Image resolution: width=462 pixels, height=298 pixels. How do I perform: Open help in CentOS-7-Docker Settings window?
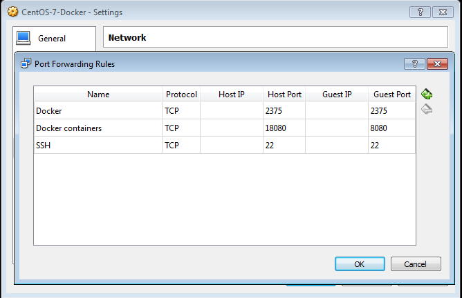pyautogui.click(x=421, y=12)
